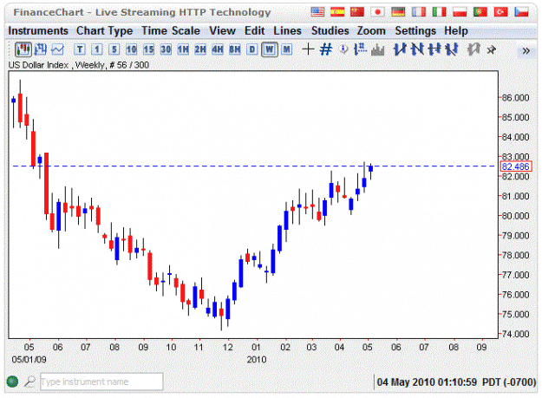The height and width of the screenshot is (398, 542).
Task: Switch to 2H time scale
Action: point(200,49)
